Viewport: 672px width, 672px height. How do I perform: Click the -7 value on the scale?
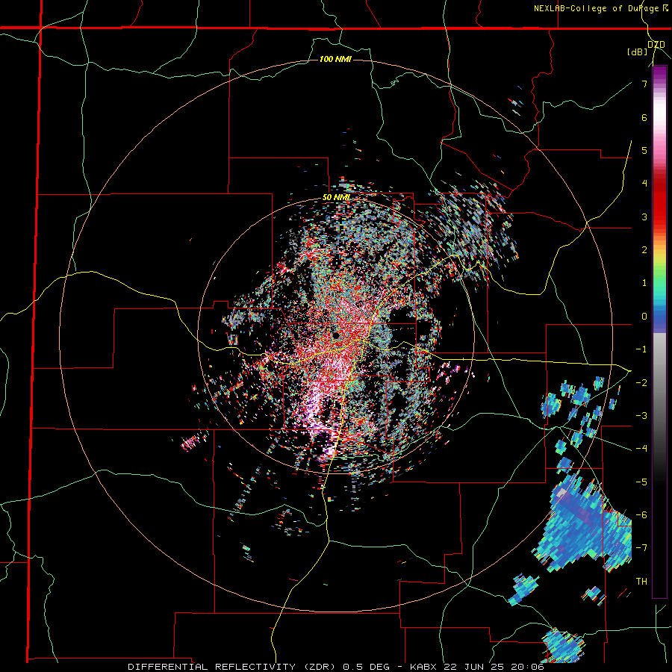point(641,548)
